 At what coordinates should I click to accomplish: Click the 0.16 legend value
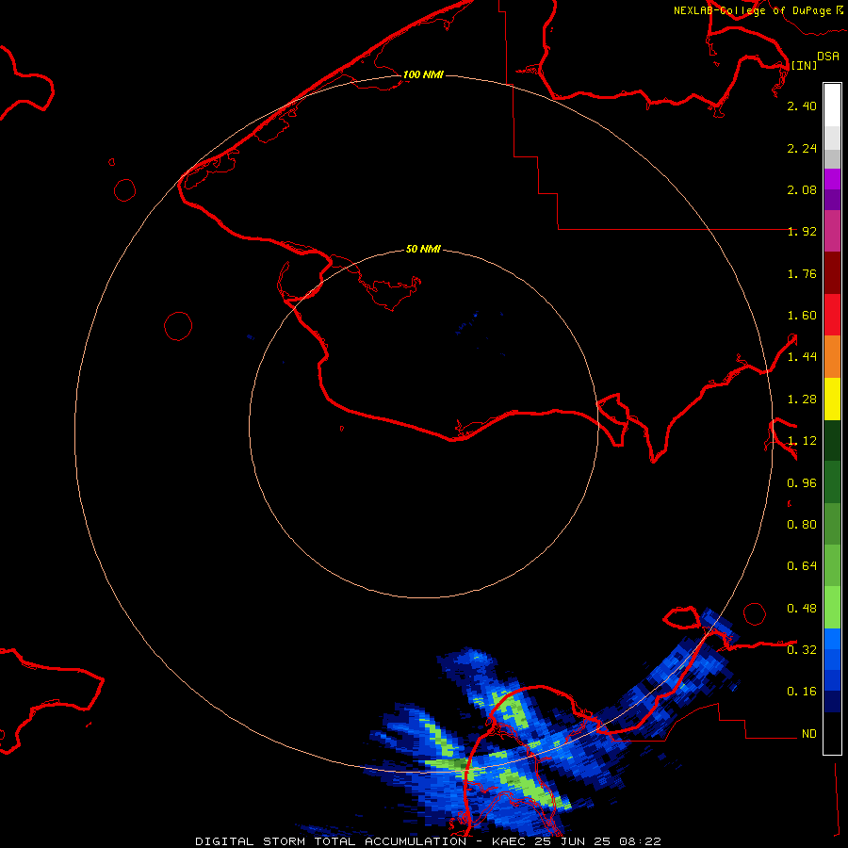(802, 692)
